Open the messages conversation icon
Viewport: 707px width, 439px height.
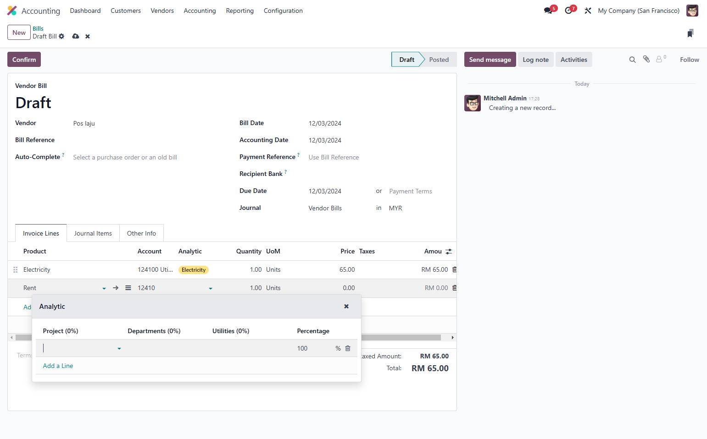pyautogui.click(x=548, y=11)
